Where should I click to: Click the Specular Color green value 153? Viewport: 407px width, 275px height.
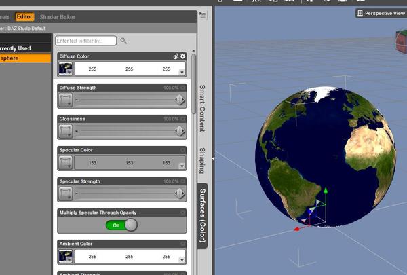[x=130, y=163]
